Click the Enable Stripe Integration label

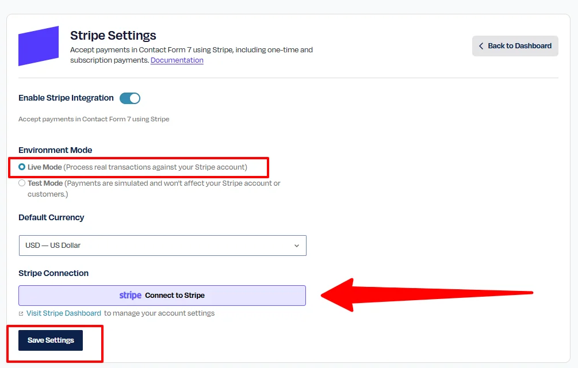click(66, 98)
